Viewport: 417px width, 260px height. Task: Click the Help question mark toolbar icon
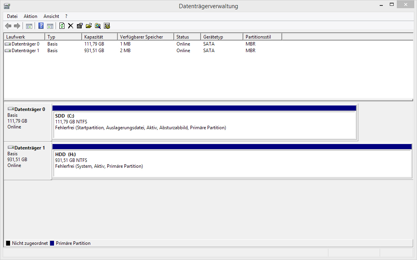click(41, 26)
